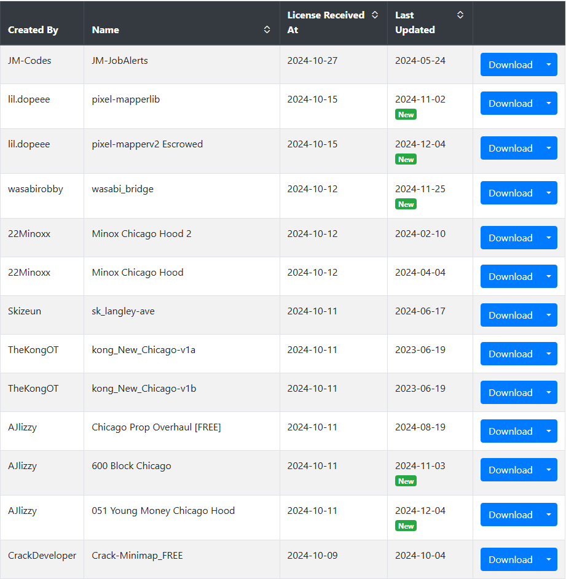The height and width of the screenshot is (579, 566).
Task: Click last updated date 2024-05-24
Action: pos(420,61)
